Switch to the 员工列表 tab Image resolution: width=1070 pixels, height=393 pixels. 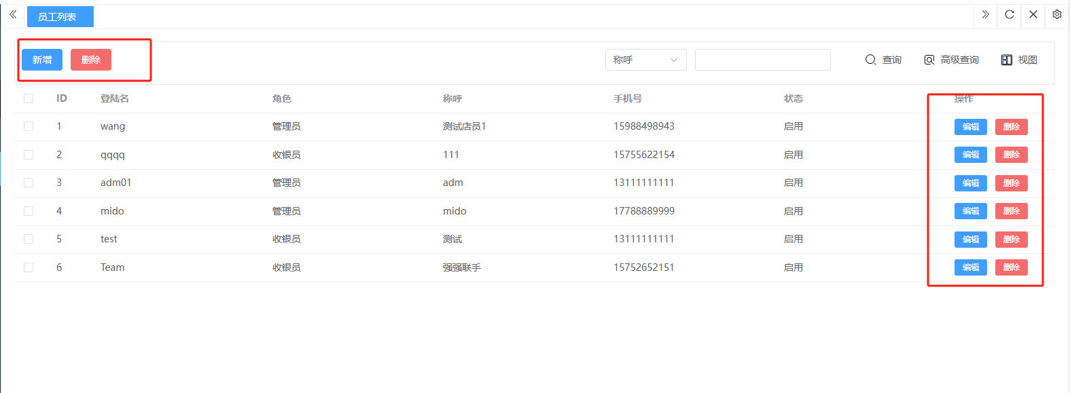click(x=60, y=17)
